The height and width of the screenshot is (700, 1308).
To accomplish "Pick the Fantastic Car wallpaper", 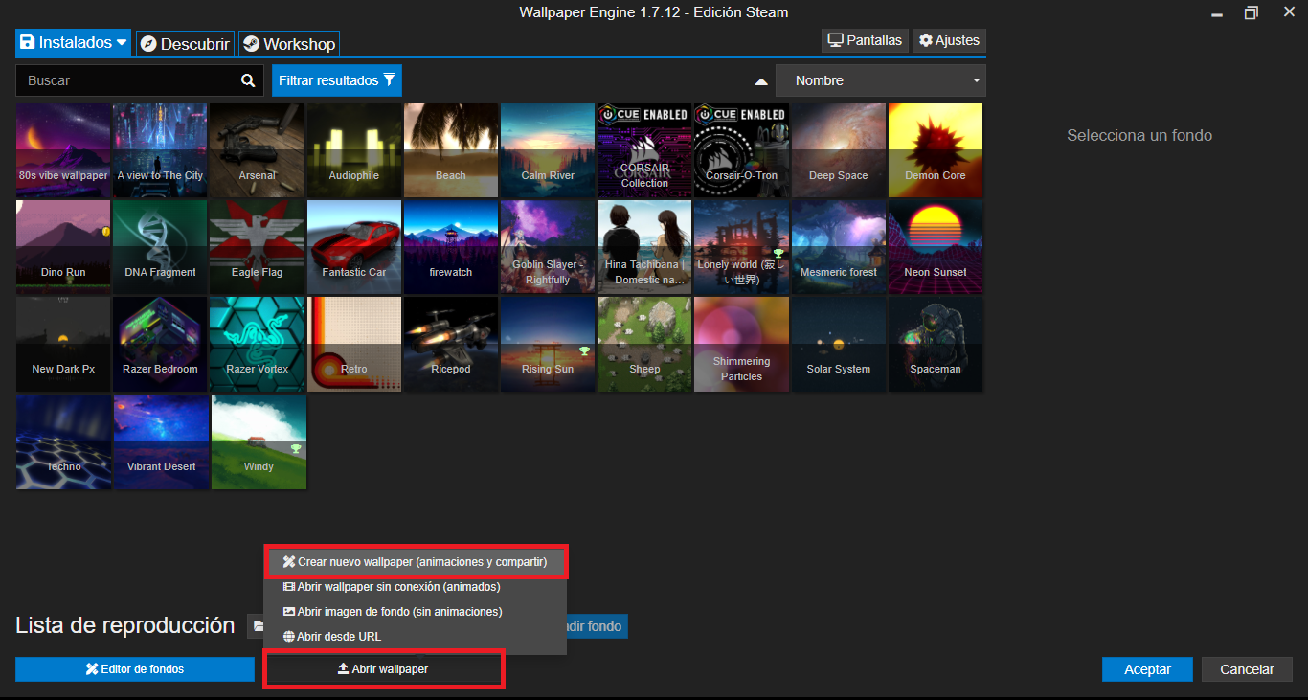I will point(354,248).
